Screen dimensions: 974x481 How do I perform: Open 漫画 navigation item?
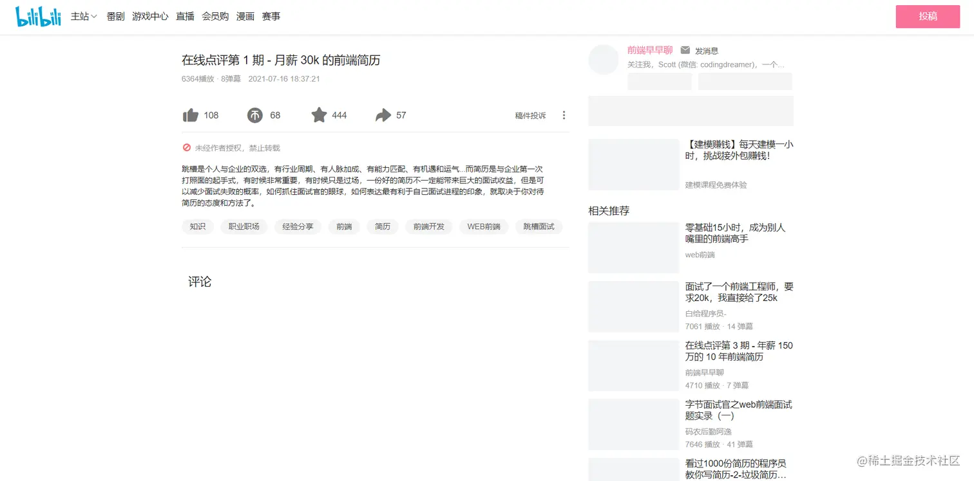245,16
